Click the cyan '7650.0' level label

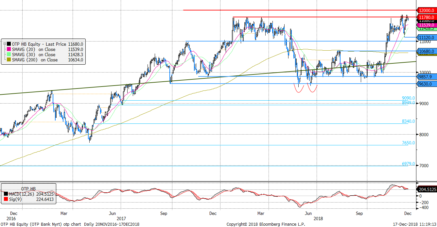[x=408, y=143]
